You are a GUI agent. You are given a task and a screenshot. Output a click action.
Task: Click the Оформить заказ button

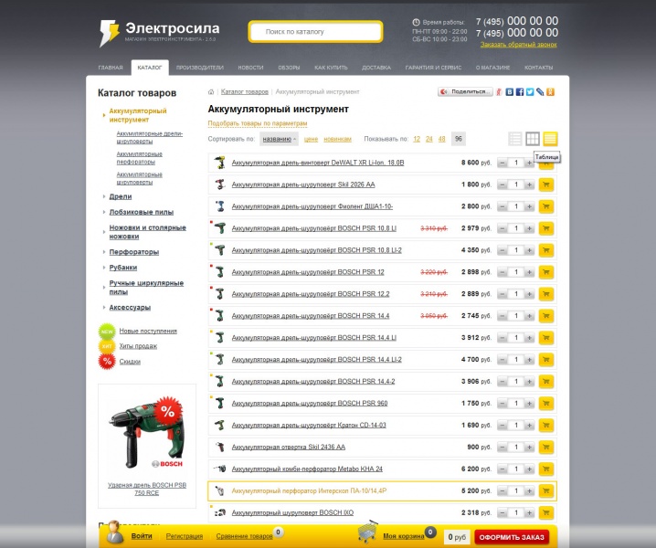512,537
